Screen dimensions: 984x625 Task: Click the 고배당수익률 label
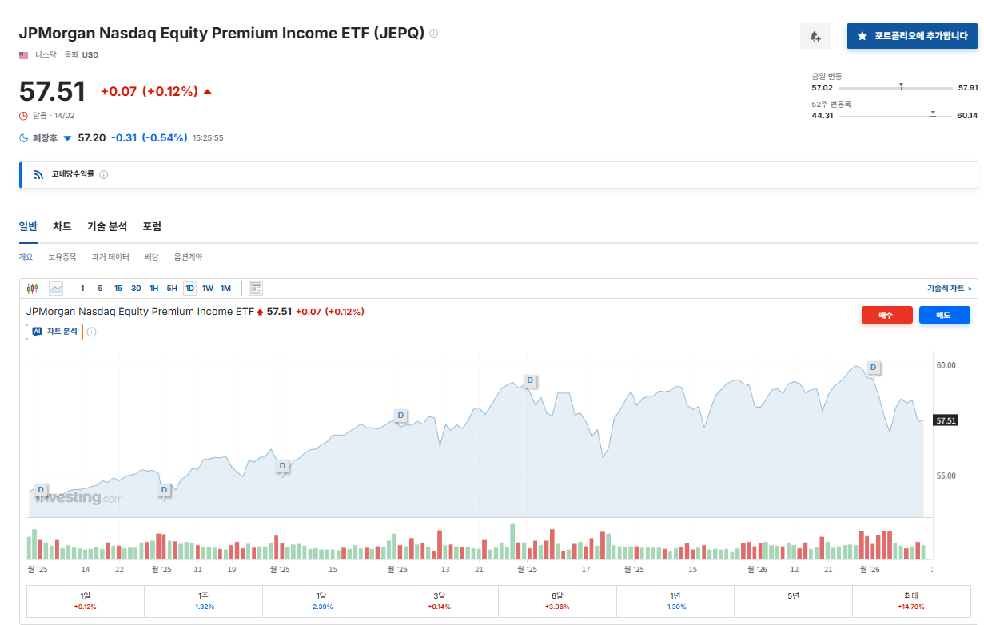tap(73, 174)
